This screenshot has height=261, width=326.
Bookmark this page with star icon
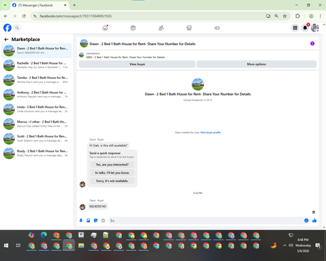coord(285,16)
